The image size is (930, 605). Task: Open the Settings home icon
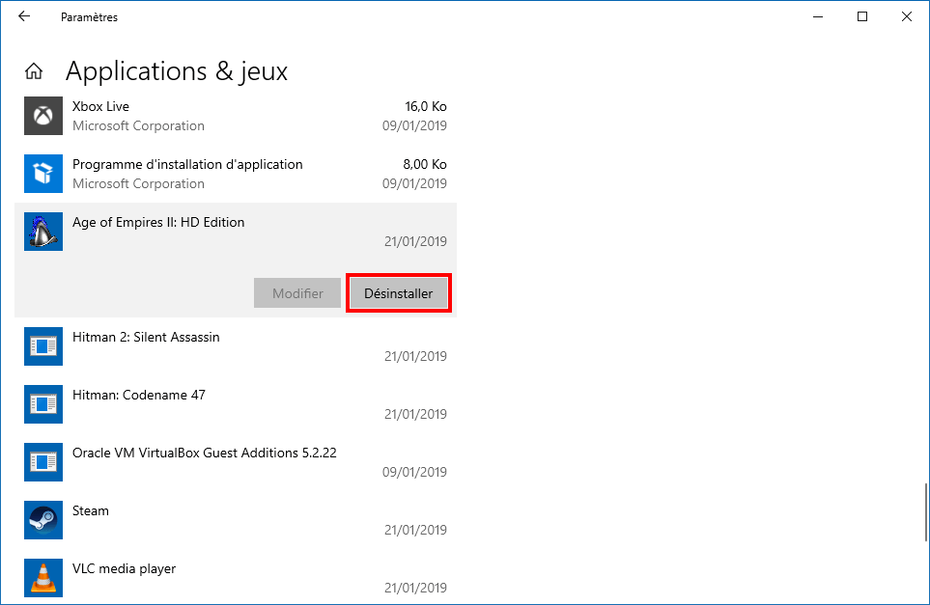pyautogui.click(x=34, y=71)
